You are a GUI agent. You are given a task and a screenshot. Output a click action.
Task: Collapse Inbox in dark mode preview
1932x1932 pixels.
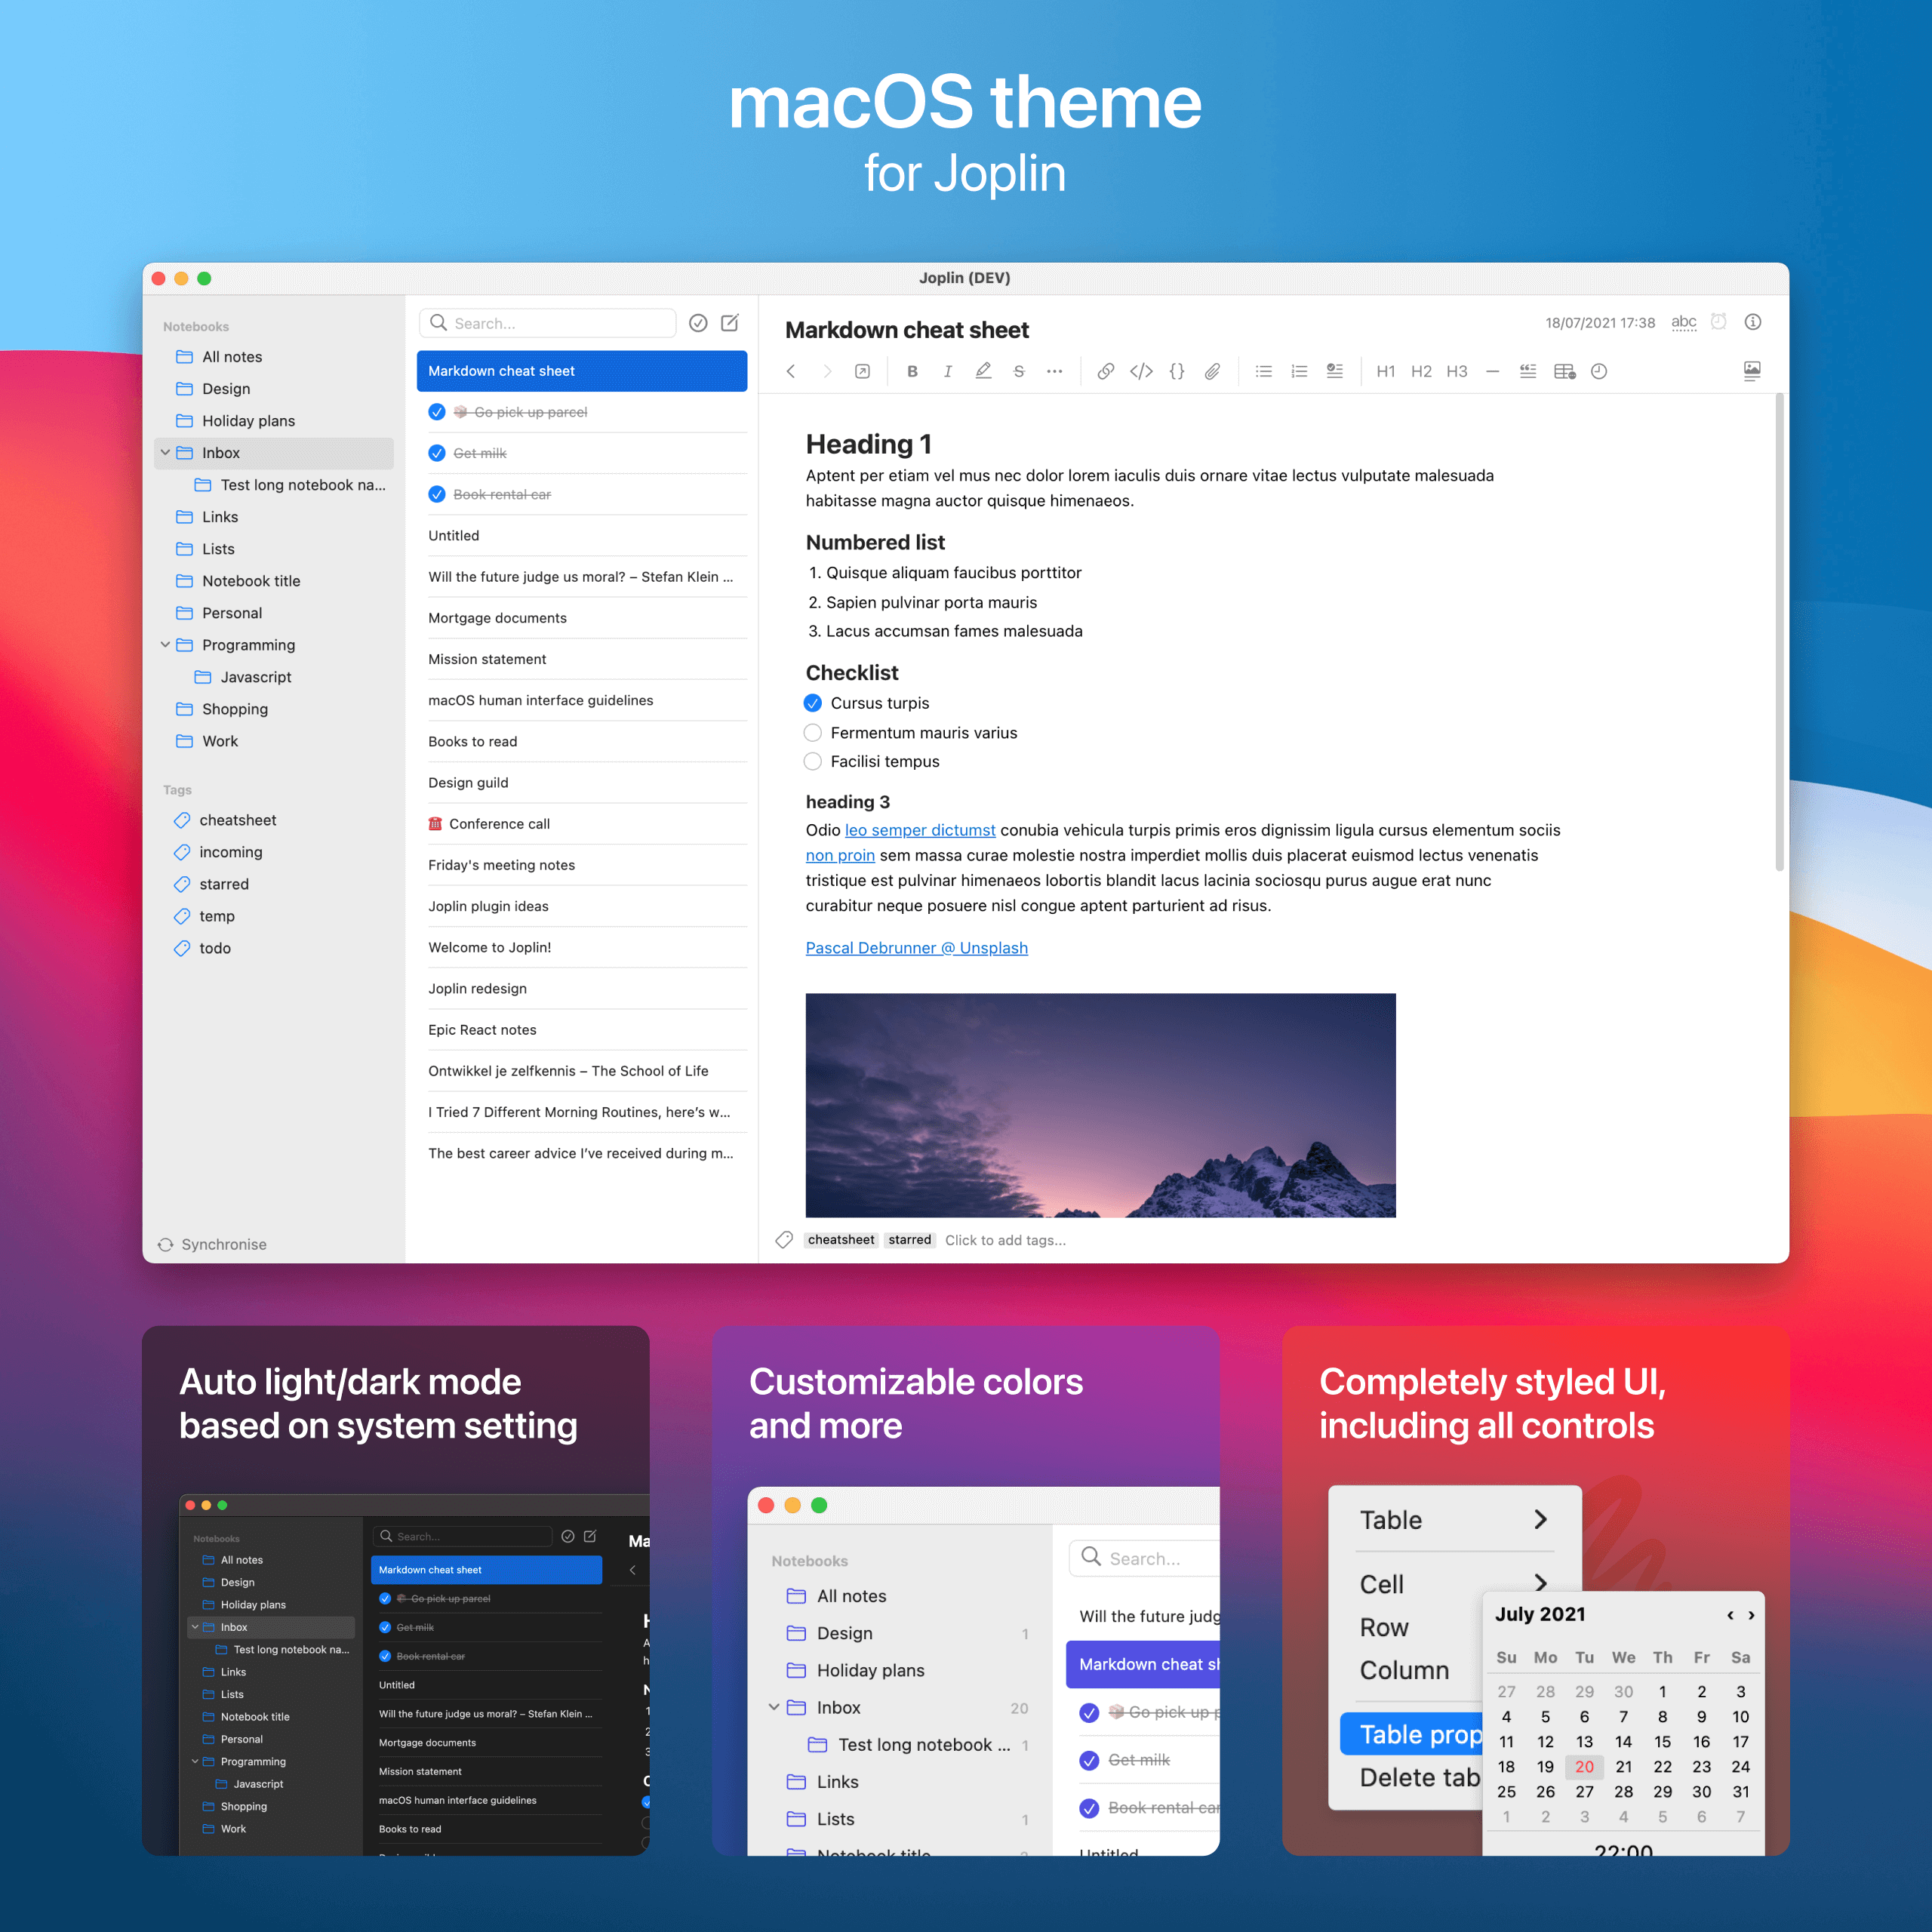[195, 1627]
